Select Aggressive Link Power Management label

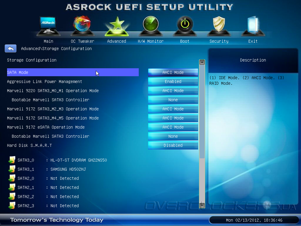click(45, 82)
